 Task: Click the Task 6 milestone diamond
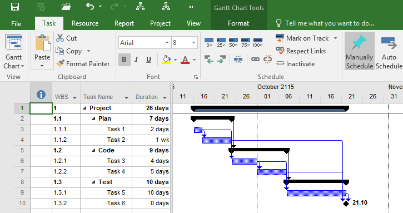click(346, 204)
